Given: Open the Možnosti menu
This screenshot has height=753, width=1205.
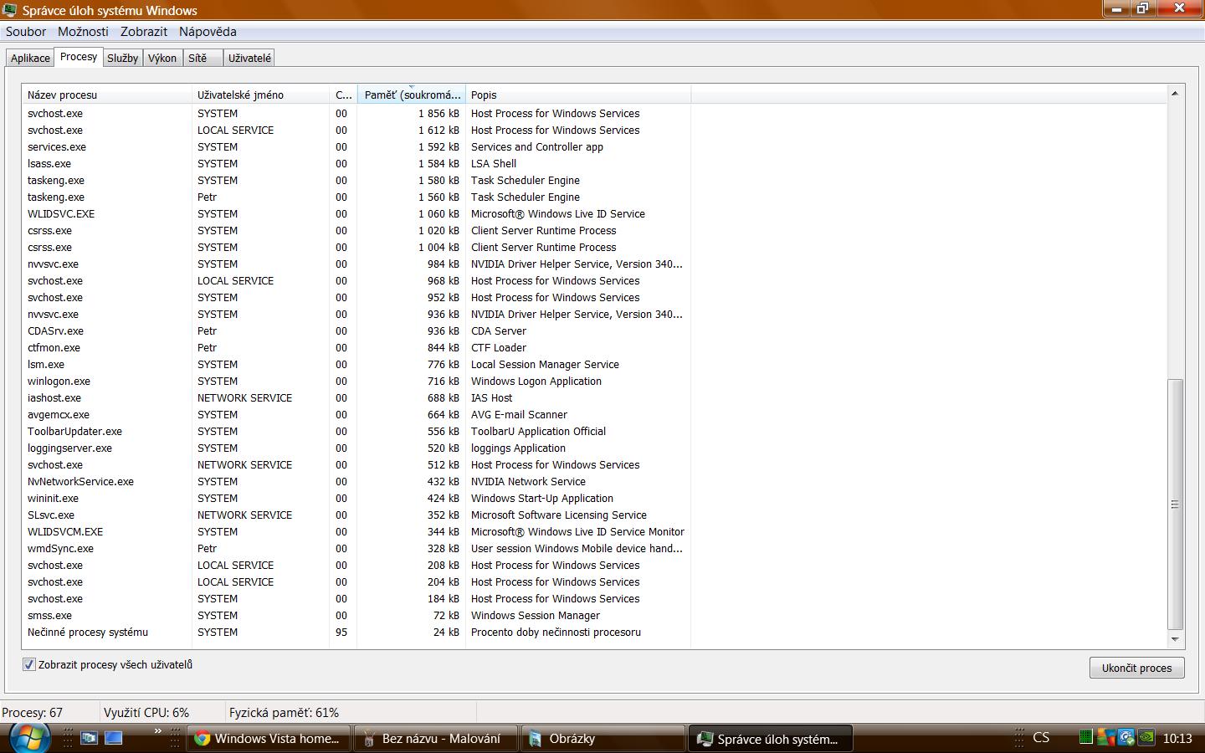Looking at the screenshot, I should pos(83,32).
